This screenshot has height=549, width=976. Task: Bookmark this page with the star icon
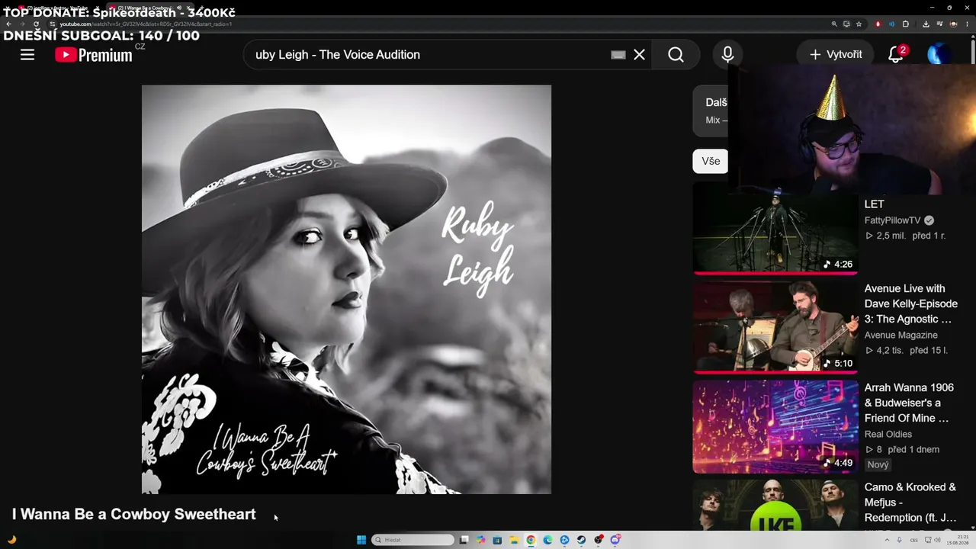(859, 24)
